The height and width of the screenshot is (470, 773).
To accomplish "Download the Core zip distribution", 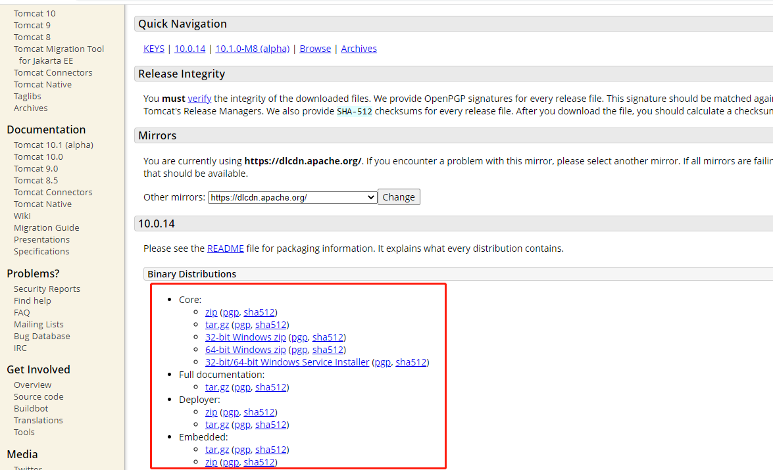I will (x=211, y=312).
